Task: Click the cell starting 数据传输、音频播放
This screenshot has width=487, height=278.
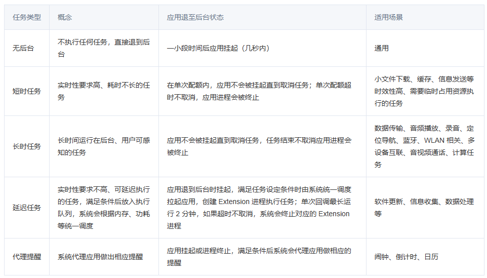Action: point(425,146)
